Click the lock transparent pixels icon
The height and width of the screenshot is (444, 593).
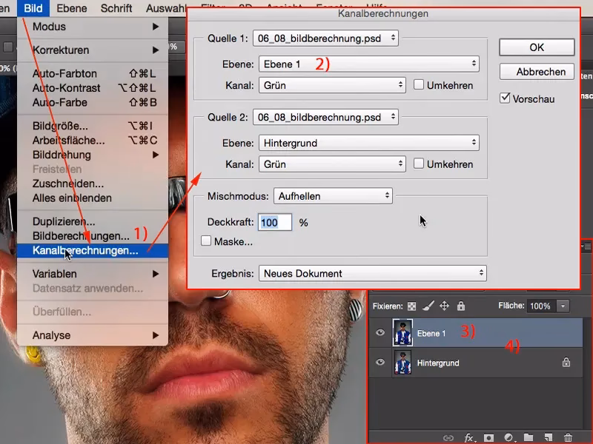411,306
